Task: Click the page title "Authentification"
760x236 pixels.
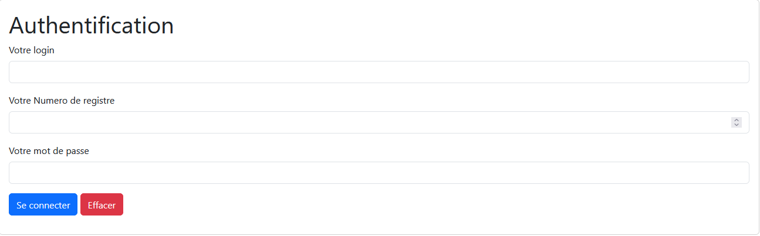Action: [92, 26]
